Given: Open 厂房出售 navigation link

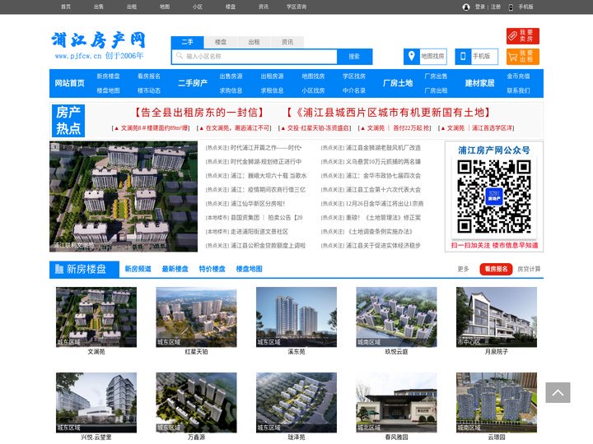Looking at the screenshot, I should [436, 76].
